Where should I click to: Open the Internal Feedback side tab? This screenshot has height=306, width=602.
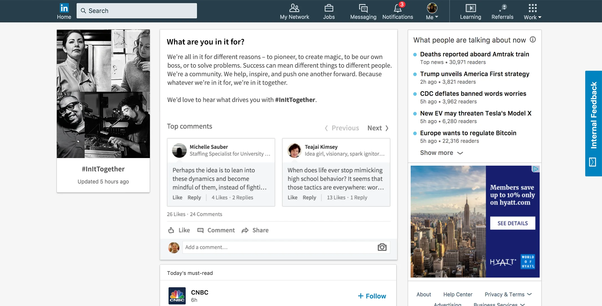tap(594, 123)
